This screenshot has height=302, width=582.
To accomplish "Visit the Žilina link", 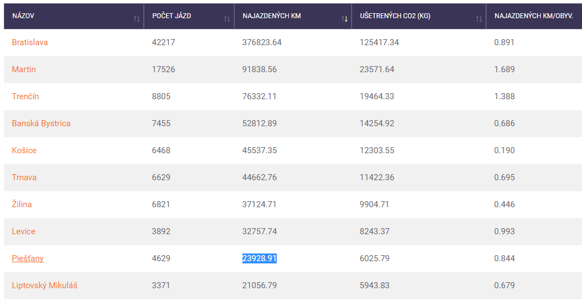I will 22,204.
